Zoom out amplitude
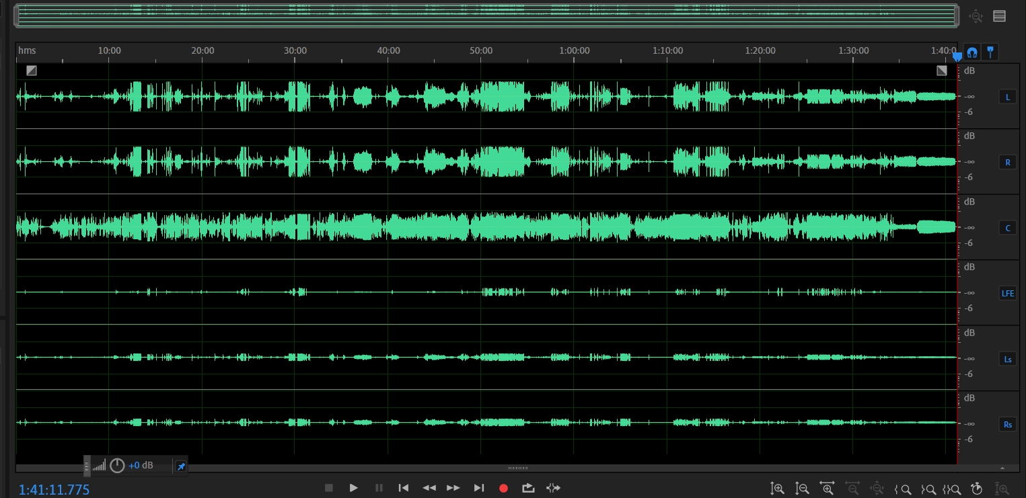 pos(802,489)
